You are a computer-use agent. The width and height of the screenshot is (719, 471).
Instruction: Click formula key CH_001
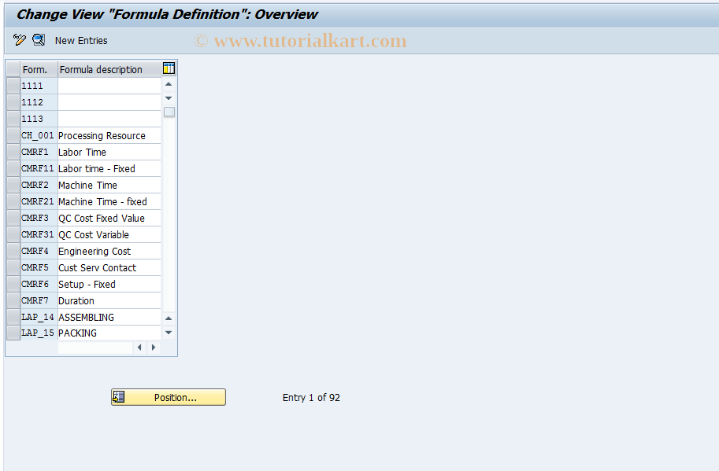pyautogui.click(x=39, y=135)
